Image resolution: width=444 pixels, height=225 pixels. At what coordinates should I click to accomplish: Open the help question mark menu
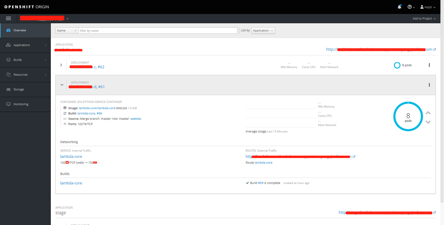411,7
